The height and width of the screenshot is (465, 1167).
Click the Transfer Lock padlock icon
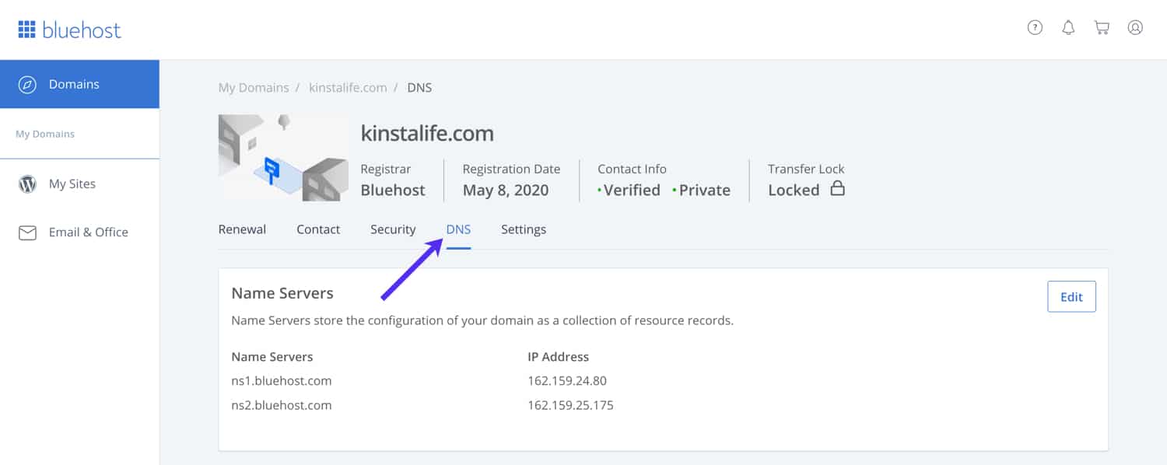click(839, 189)
